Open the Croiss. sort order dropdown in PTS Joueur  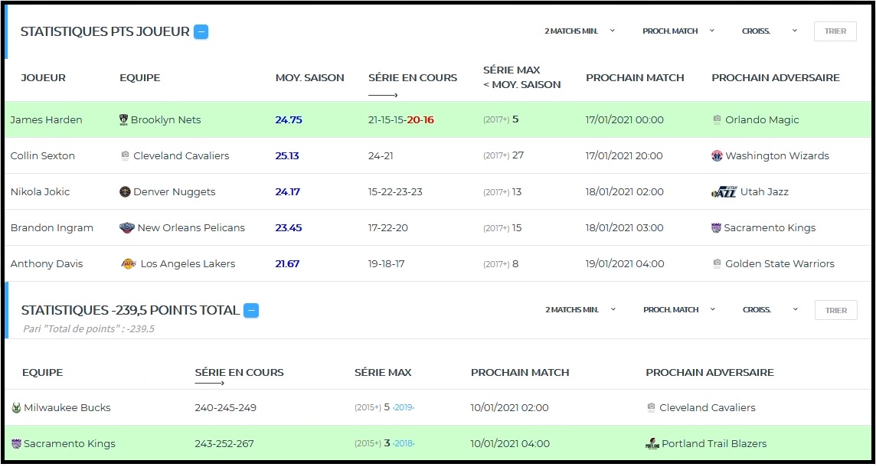click(770, 31)
